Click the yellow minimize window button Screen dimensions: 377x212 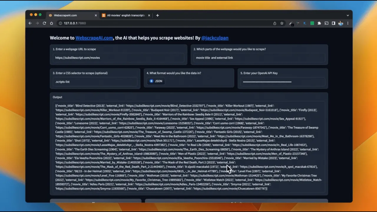(x=36, y=15)
